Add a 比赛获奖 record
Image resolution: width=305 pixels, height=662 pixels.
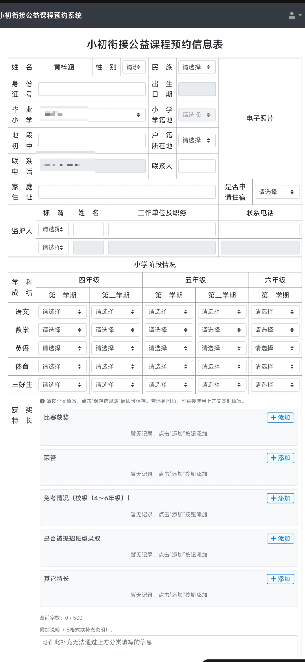(280, 418)
